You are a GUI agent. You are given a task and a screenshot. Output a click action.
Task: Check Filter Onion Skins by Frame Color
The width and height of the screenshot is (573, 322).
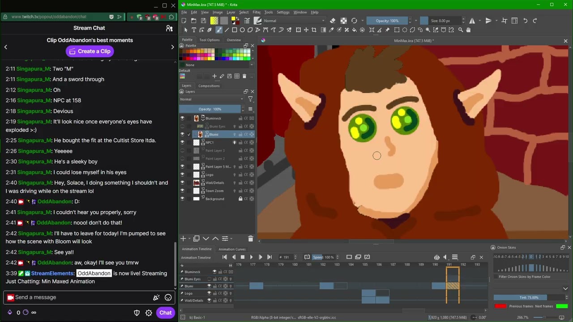496,277
